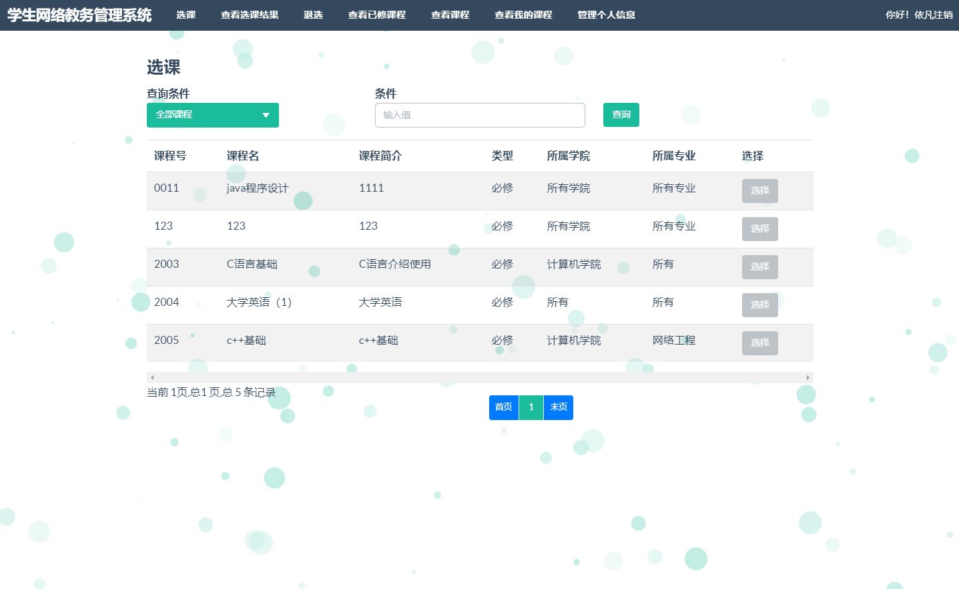
Task: Click the horizontal scrollbar below the course table
Action: [479, 377]
